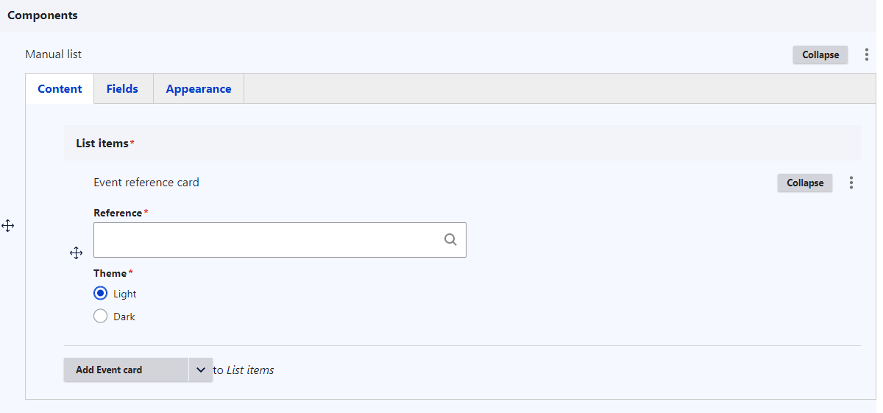Click the List items heading
Screen dimensions: 883x413
(x=102, y=144)
